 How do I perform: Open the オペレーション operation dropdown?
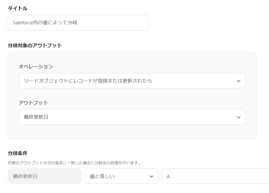point(132,81)
